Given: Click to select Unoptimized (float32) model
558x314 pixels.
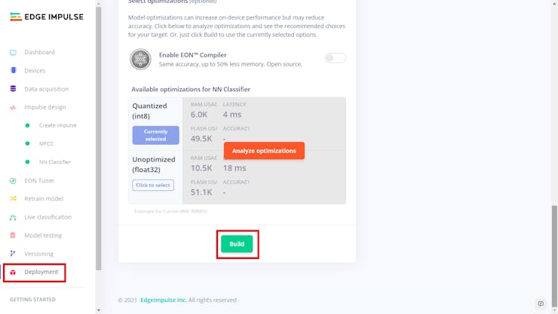Looking at the screenshot, I should (x=153, y=185).
